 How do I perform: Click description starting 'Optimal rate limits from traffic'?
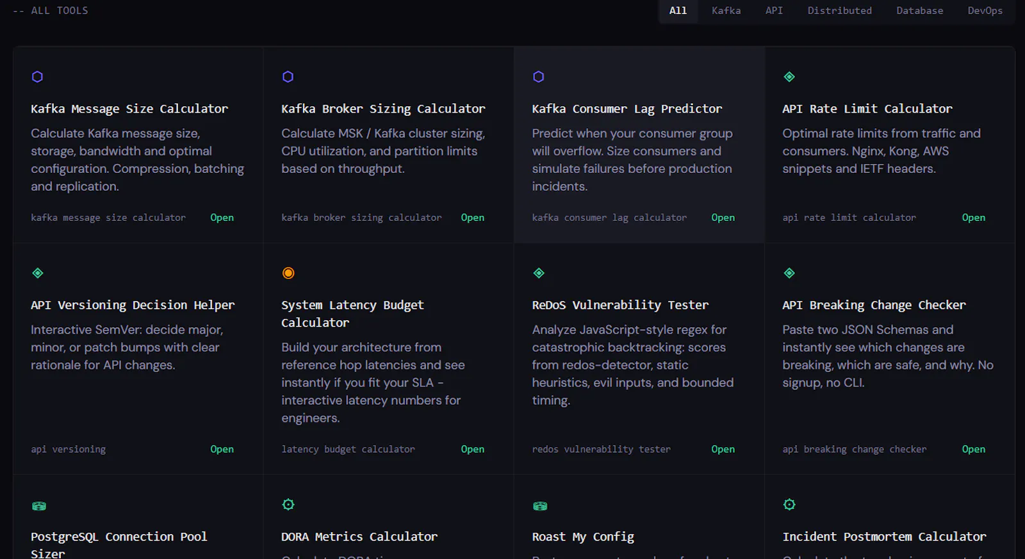coord(881,151)
